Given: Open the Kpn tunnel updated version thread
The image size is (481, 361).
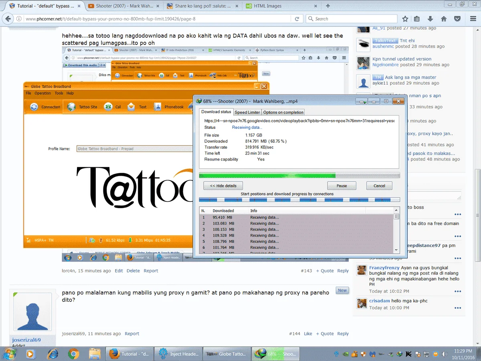Looking at the screenshot, I should click(x=402, y=59).
